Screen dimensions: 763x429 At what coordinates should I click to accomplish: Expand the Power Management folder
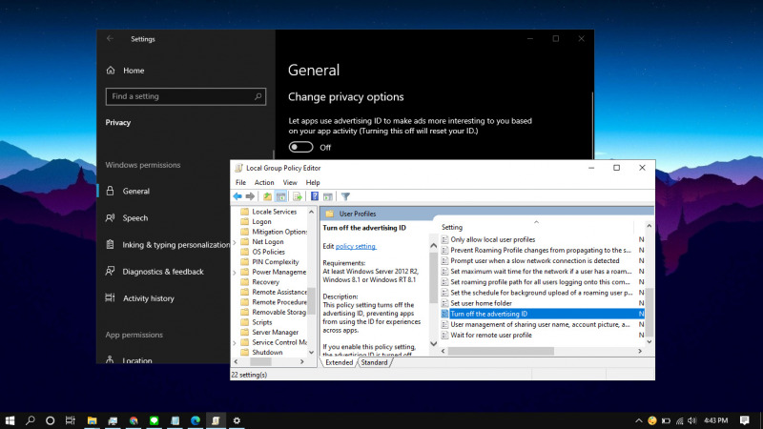click(x=235, y=272)
